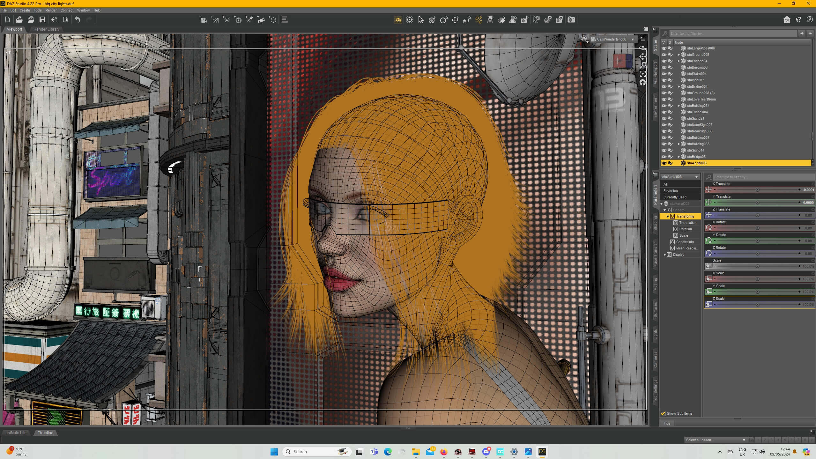Toggle visibility eye for stuGround005
The width and height of the screenshot is (816, 459).
coord(664,55)
